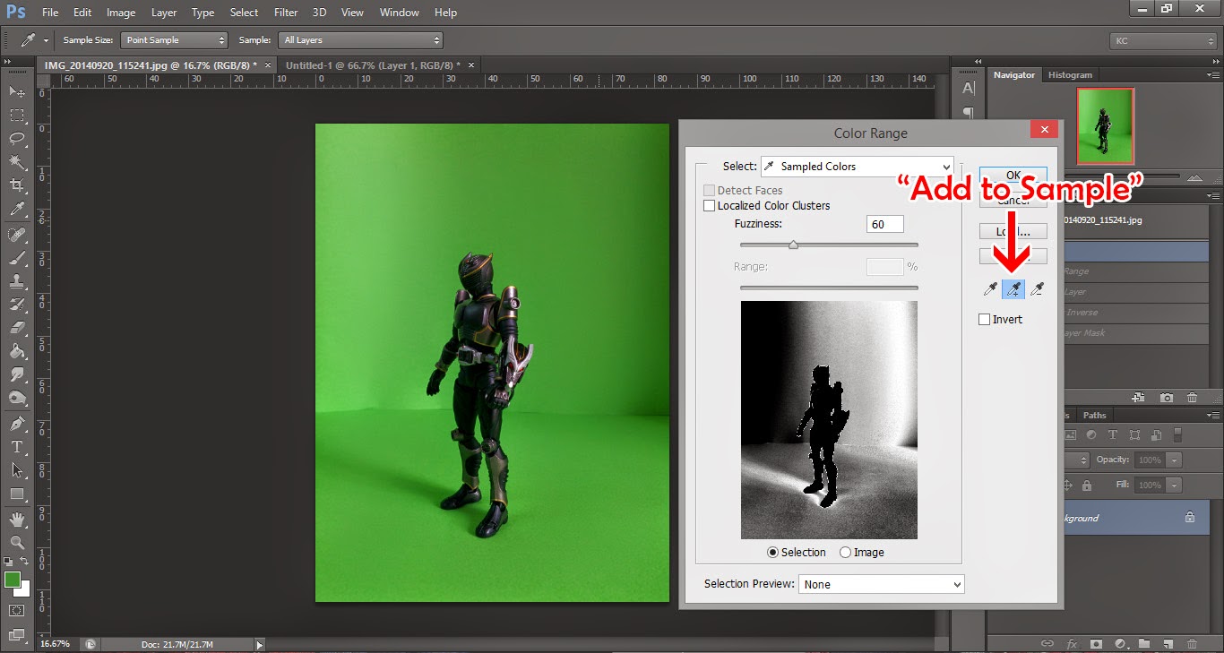1224x653 pixels.
Task: Switch to the Histogram tab
Action: coord(1070,74)
